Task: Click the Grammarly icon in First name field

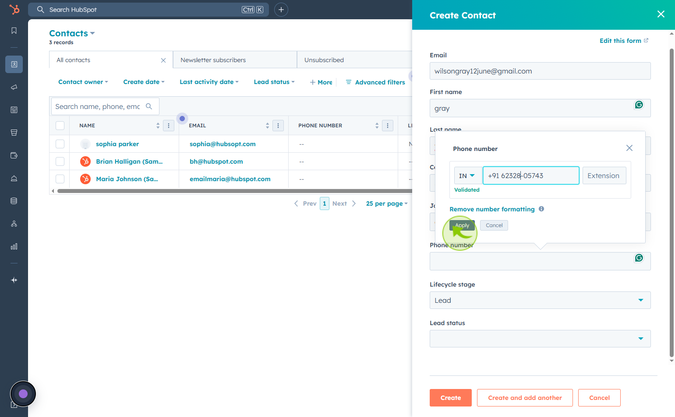Action: click(639, 105)
